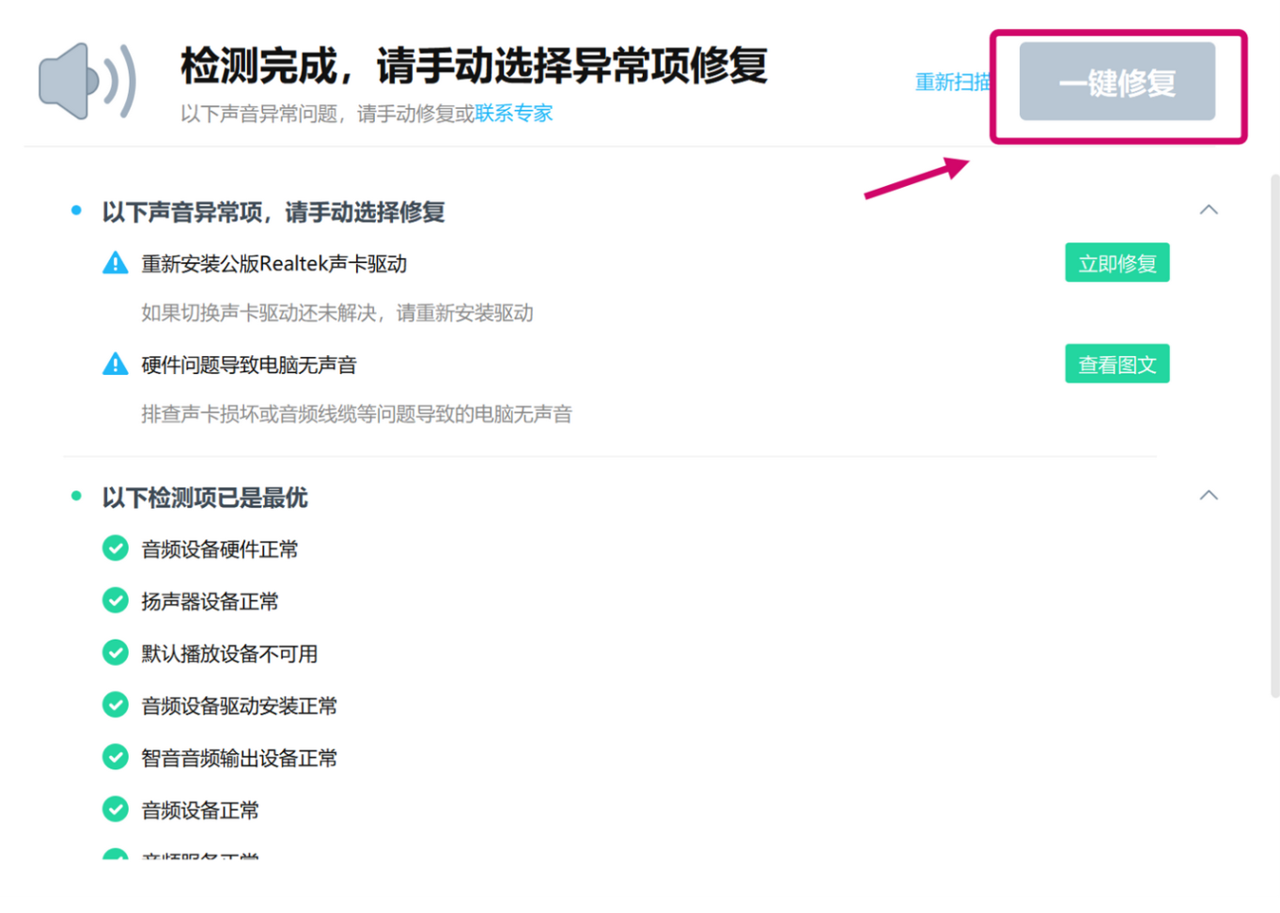Click the 默认播放设备不可用 row text

pos(229,654)
